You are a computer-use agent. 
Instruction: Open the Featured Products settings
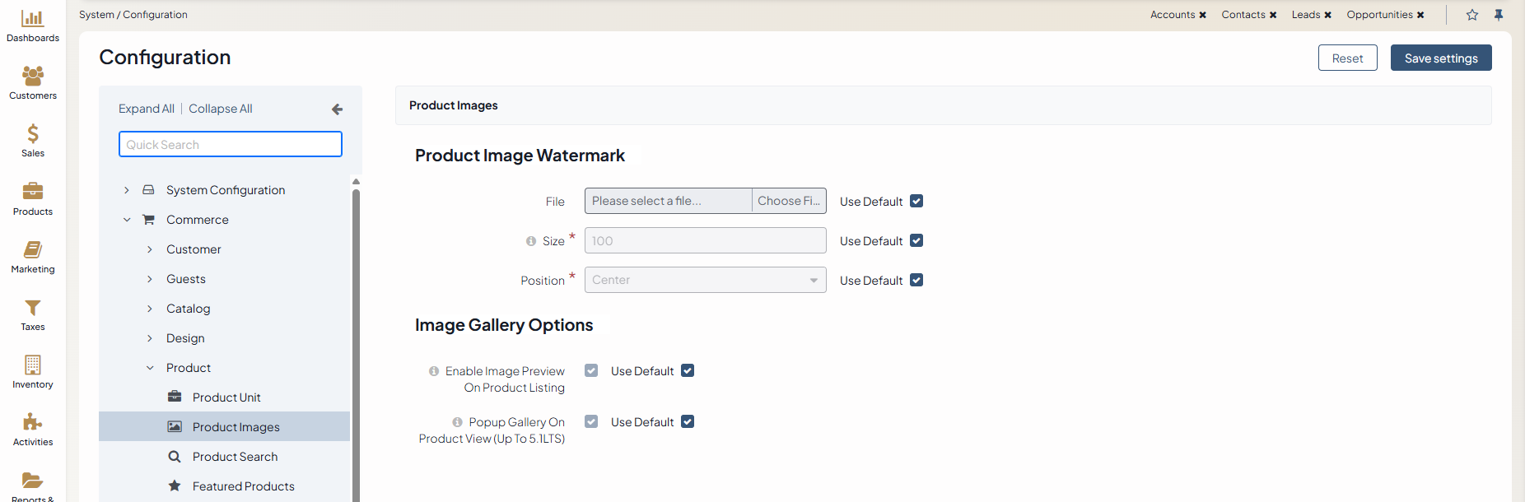point(243,486)
